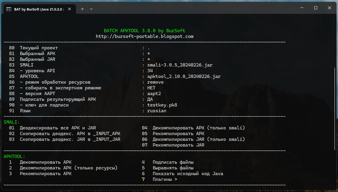Screen dimensions: 338x192
Task: Click the terminal vertical scrollbar
Action: 335,109
